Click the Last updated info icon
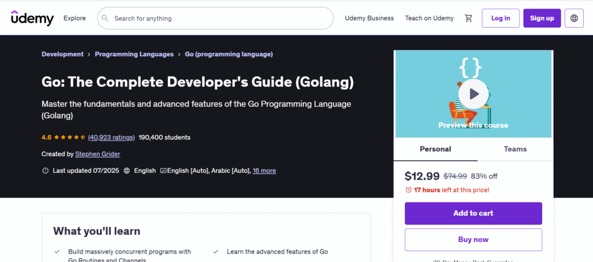Screen dimensions: 593x262 [x=45, y=171]
